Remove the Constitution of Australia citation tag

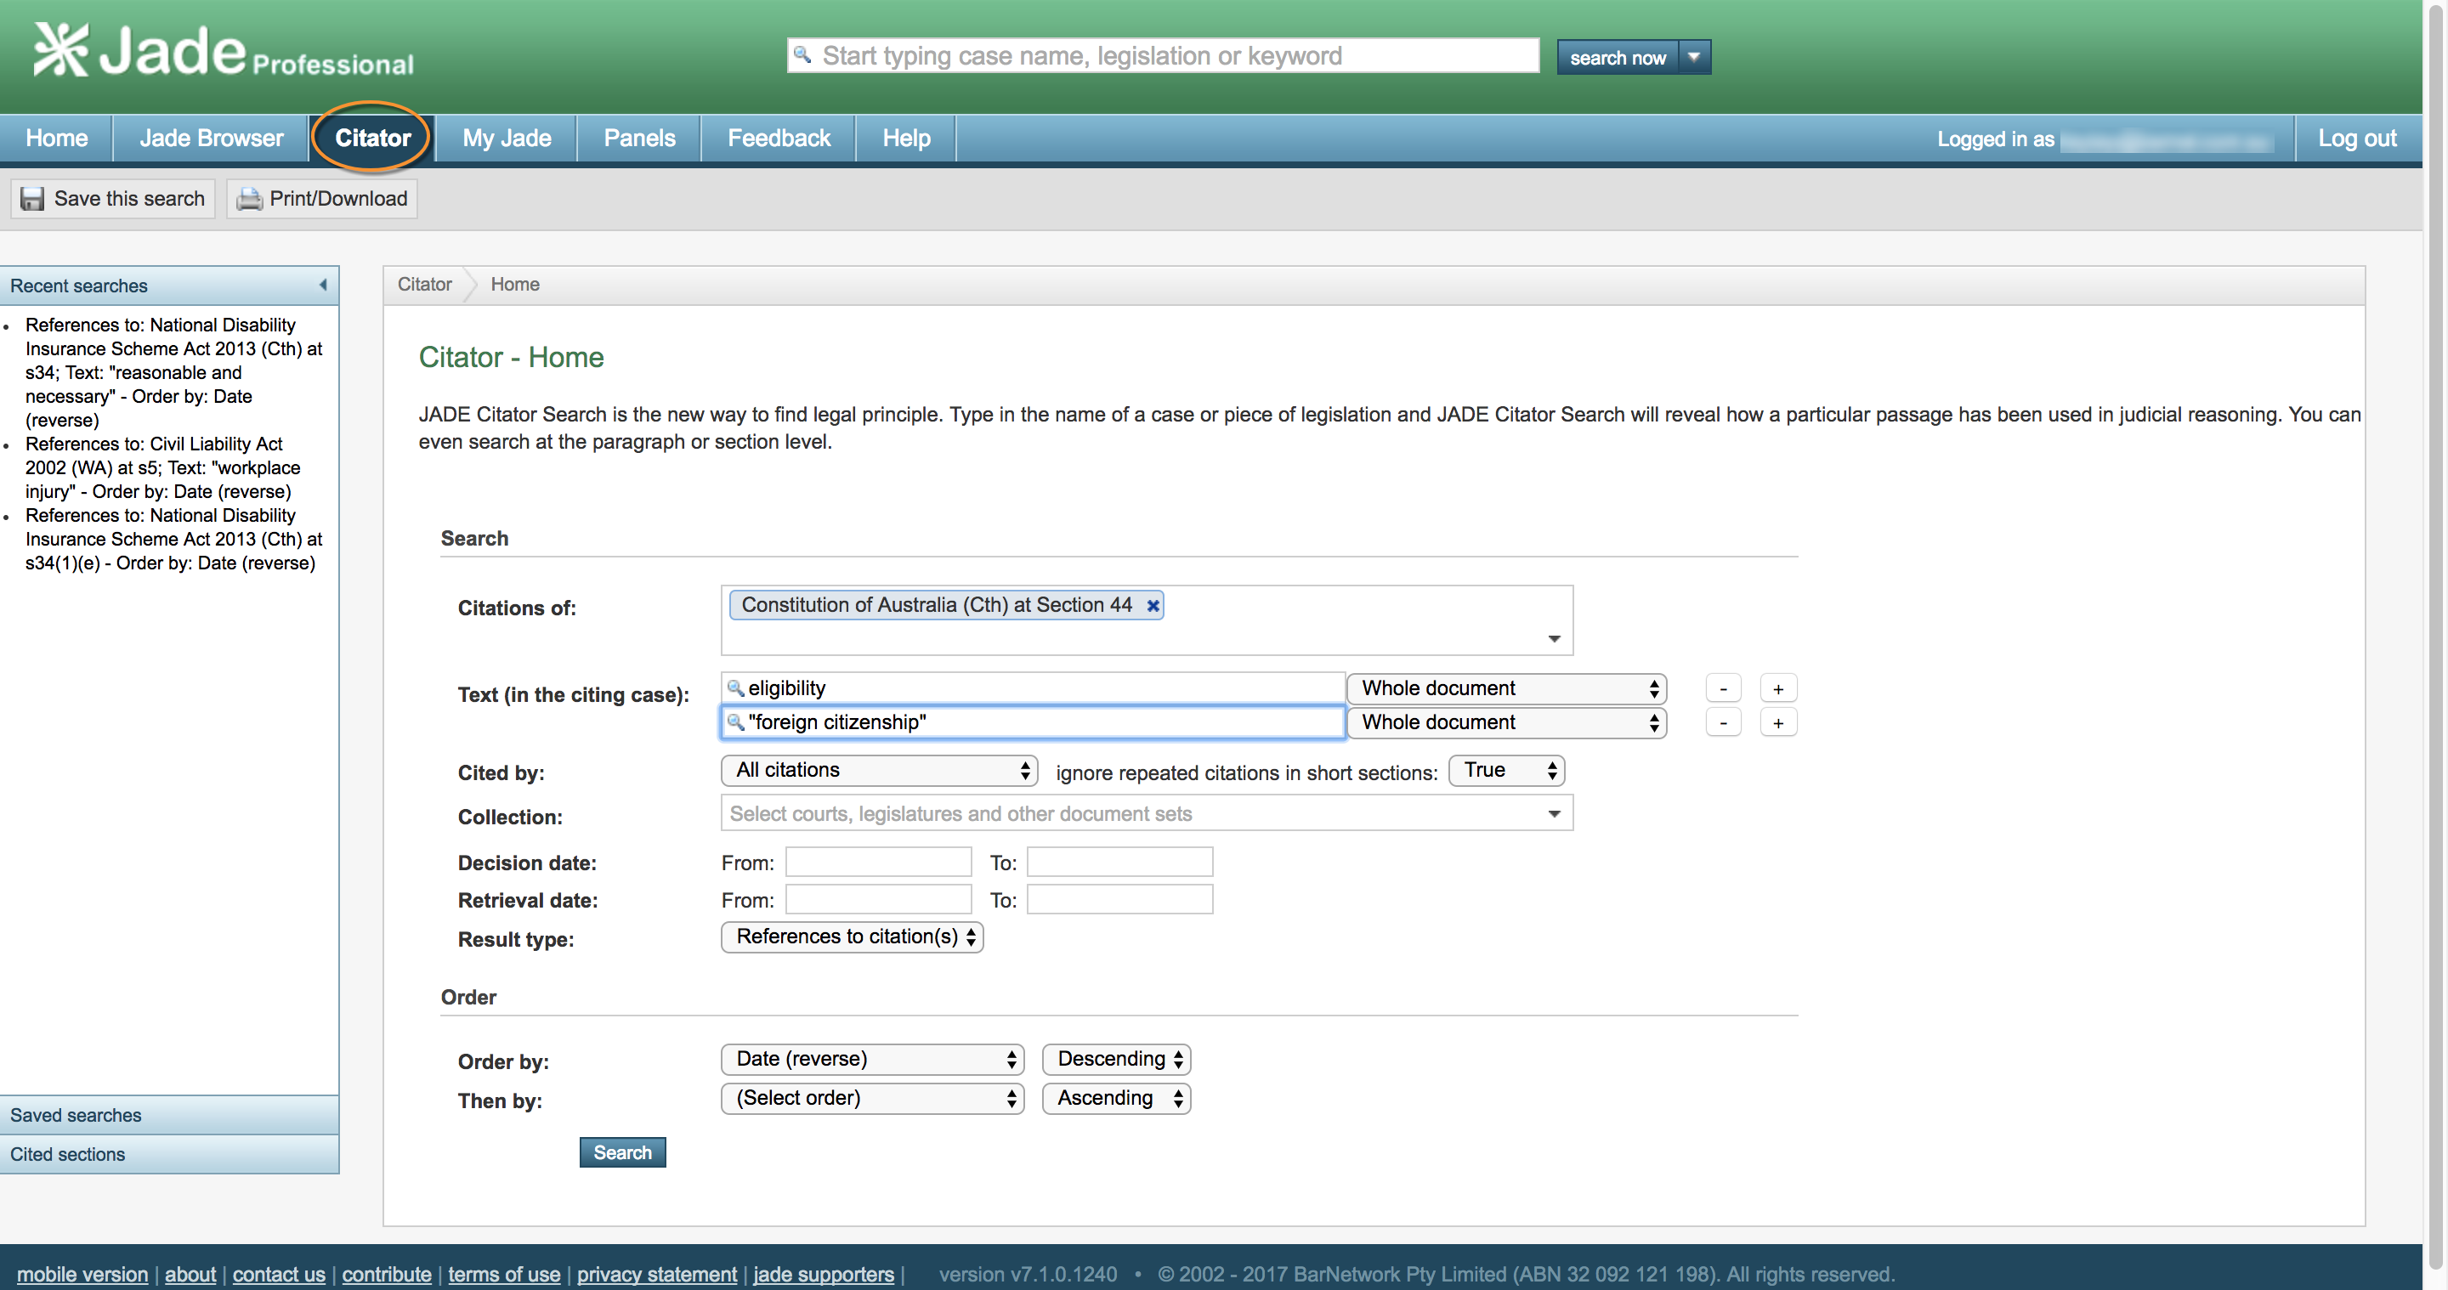tap(1153, 606)
